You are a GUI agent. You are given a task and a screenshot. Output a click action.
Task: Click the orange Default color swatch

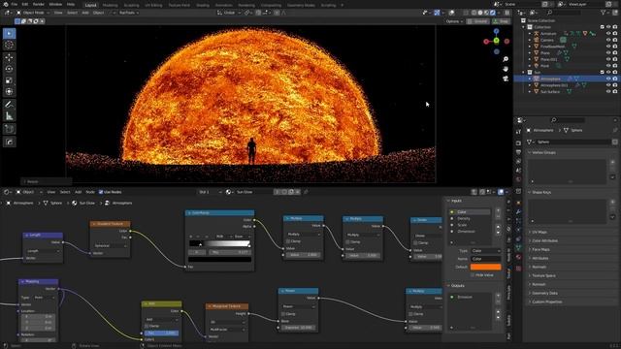[485, 268]
